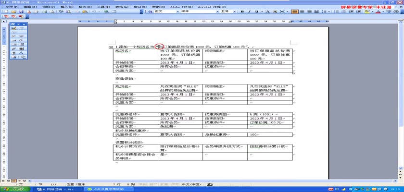The image size is (404, 192).
Task: Click the table move handle above table
Action: point(110,48)
